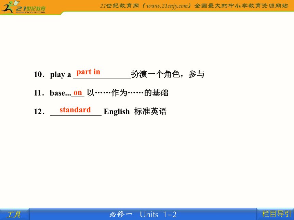
Task: Click the translation 扮演一个角色，参与
Action: (x=168, y=74)
